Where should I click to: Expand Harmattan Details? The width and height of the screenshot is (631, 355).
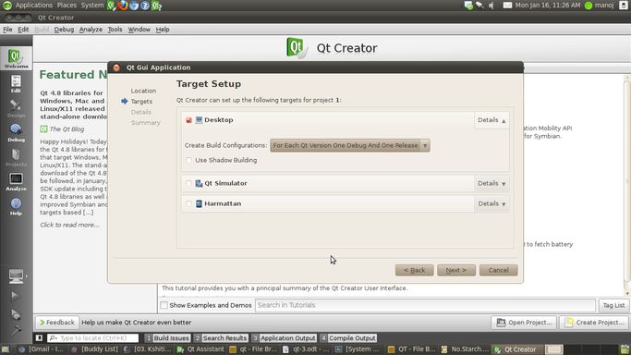[491, 203]
